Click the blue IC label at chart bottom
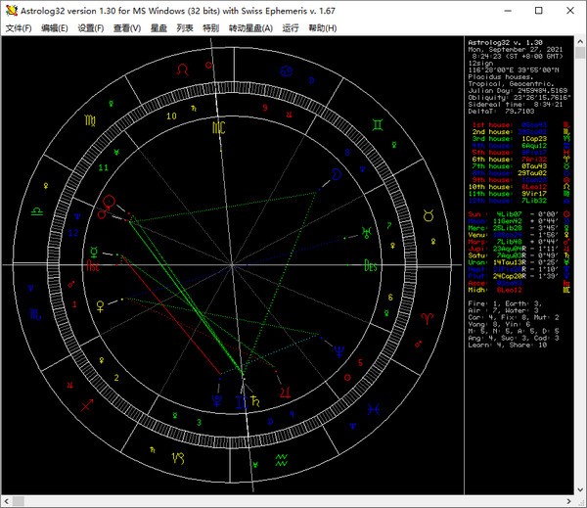 point(242,402)
